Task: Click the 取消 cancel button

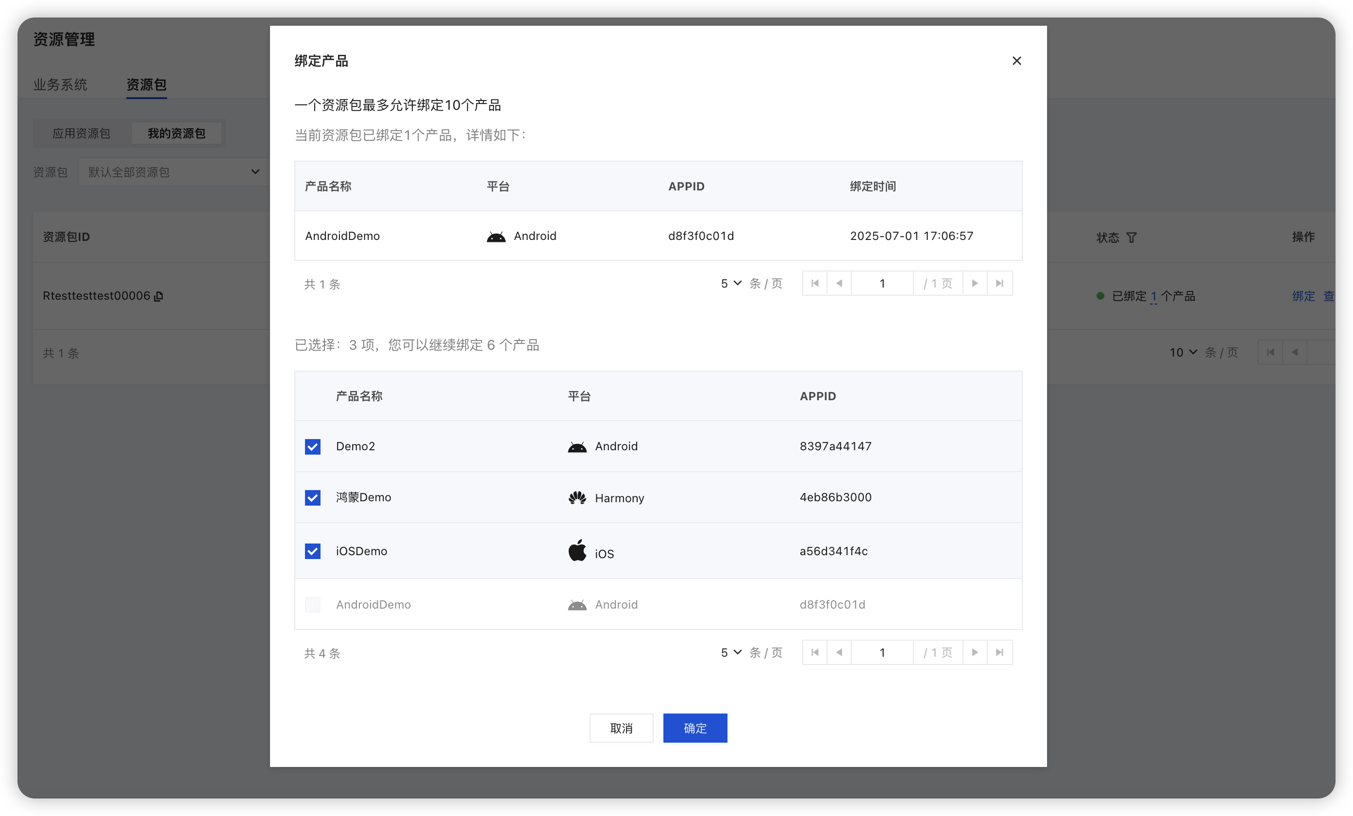Action: point(621,728)
